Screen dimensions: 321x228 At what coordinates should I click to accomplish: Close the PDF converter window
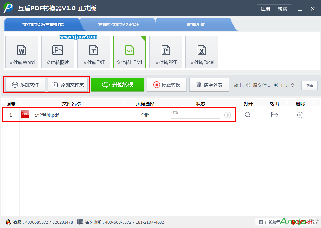pyautogui.click(x=312, y=9)
